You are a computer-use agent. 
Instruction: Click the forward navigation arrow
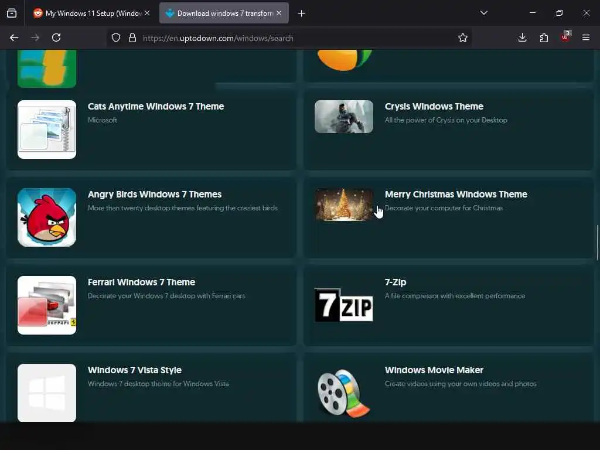pyautogui.click(x=35, y=37)
